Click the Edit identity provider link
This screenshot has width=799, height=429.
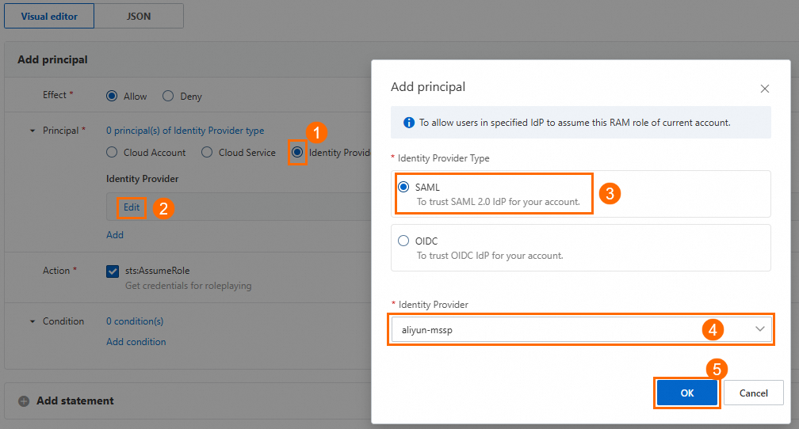coord(132,207)
